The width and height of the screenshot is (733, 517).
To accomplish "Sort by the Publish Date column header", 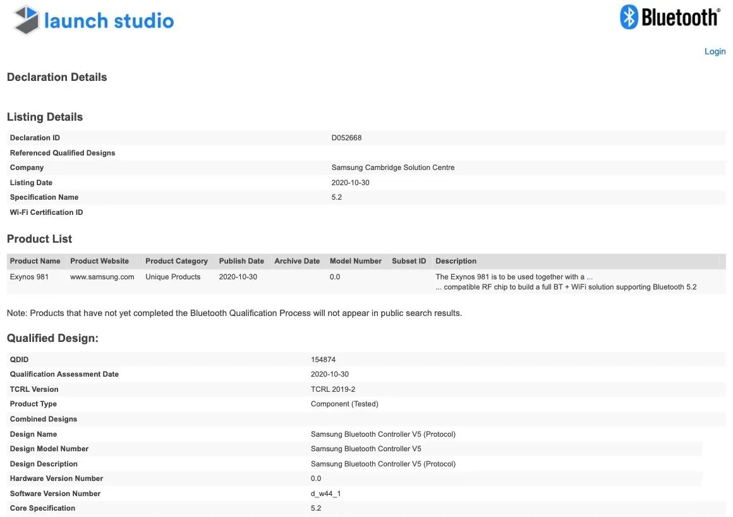I will 241,261.
